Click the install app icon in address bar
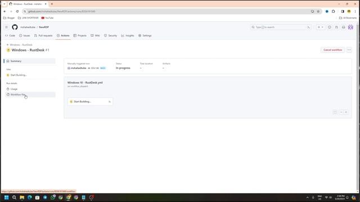Viewport: 360px width, 202px height. (x=312, y=11)
